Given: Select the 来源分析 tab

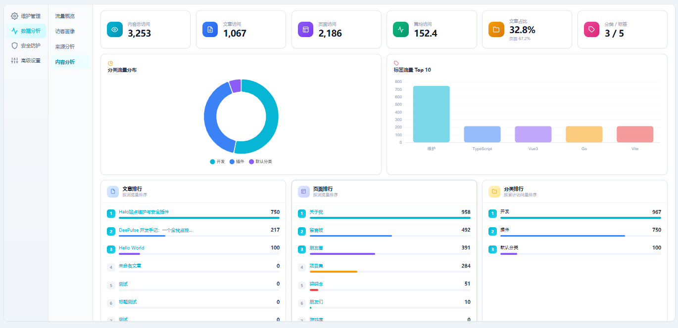Looking at the screenshot, I should point(65,46).
